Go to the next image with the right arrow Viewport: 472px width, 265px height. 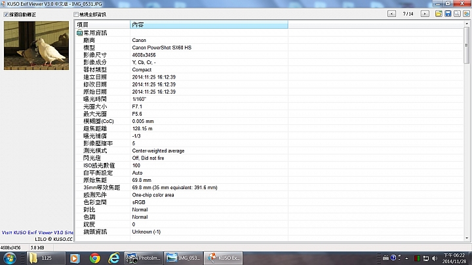425,14
